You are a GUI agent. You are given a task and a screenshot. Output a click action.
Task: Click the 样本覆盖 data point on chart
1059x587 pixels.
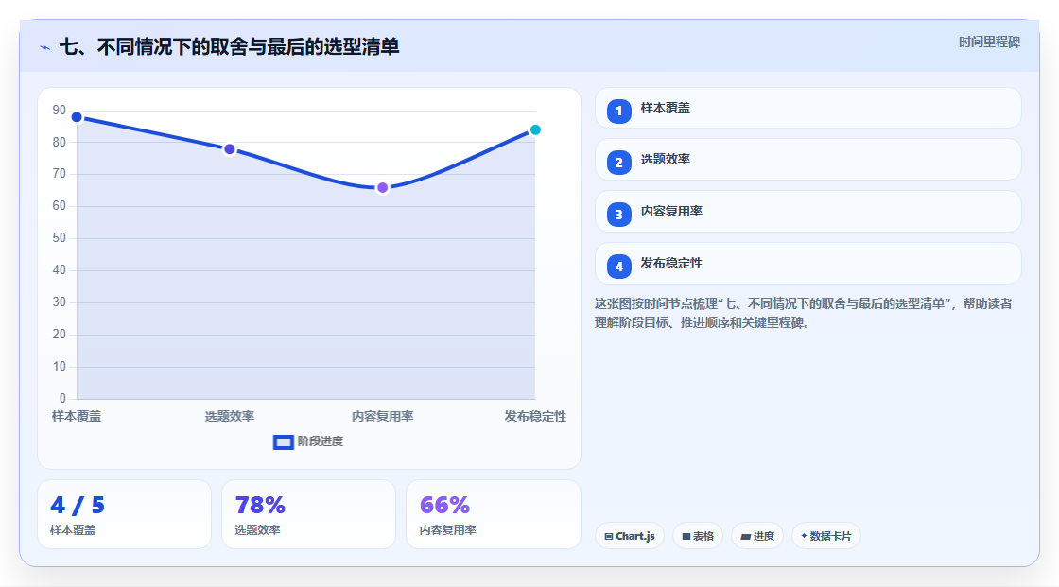point(77,117)
